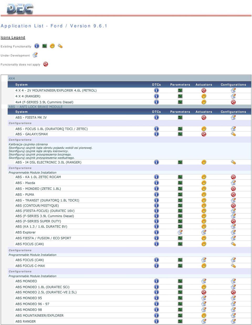The width and height of the screenshot is (252, 325).
Task: Click System column header in 4X4 table
Action: pos(22,85)
